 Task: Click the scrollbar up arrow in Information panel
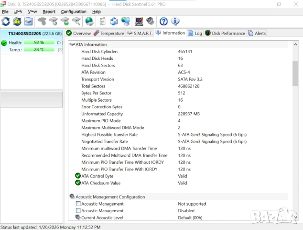pyautogui.click(x=295, y=45)
